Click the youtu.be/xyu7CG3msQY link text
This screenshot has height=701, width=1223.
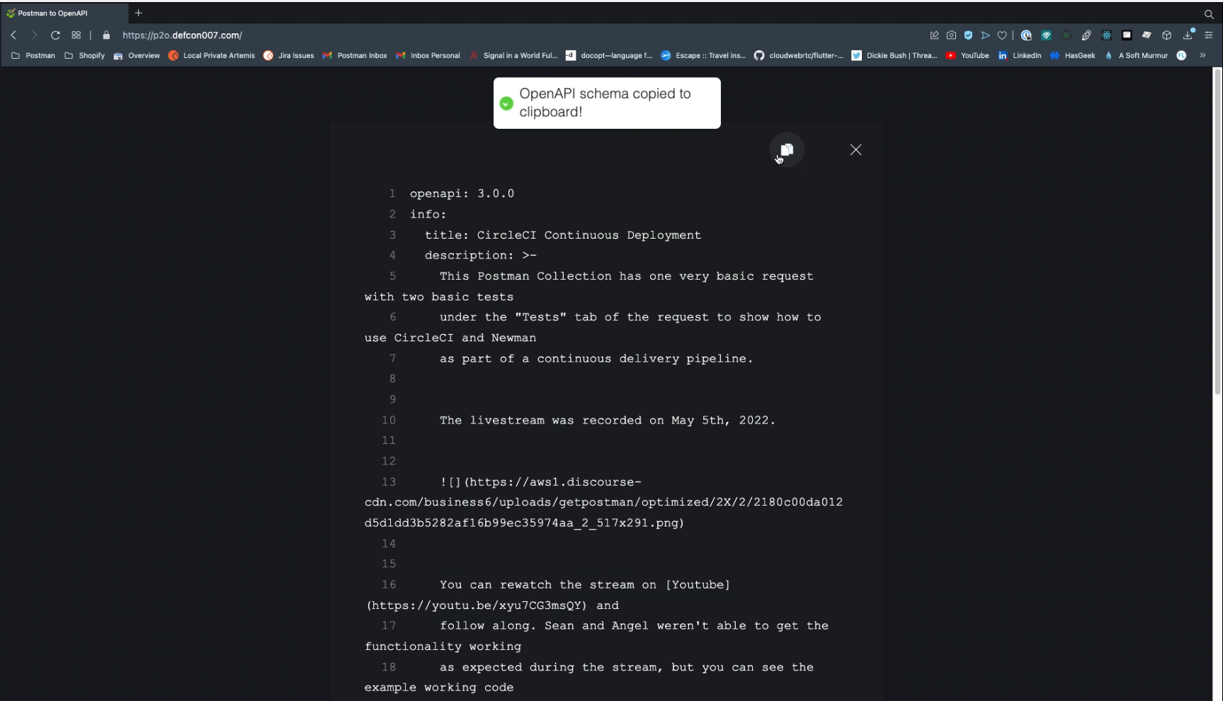click(477, 605)
